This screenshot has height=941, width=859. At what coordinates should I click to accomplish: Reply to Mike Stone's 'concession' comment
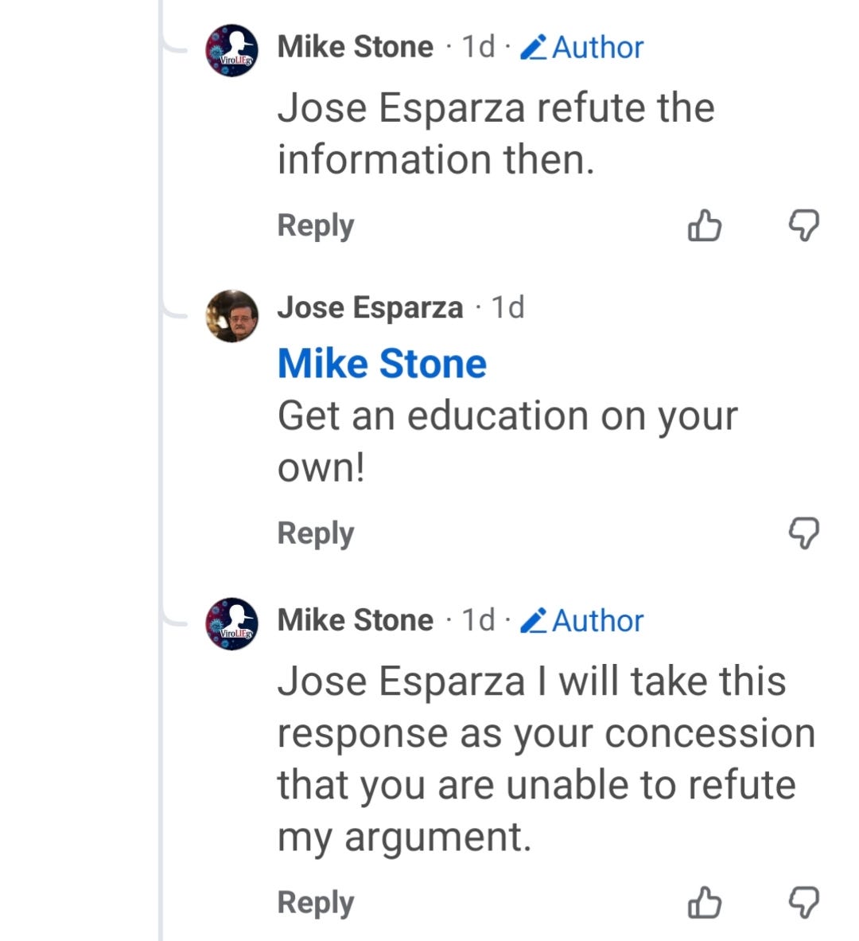tap(315, 904)
